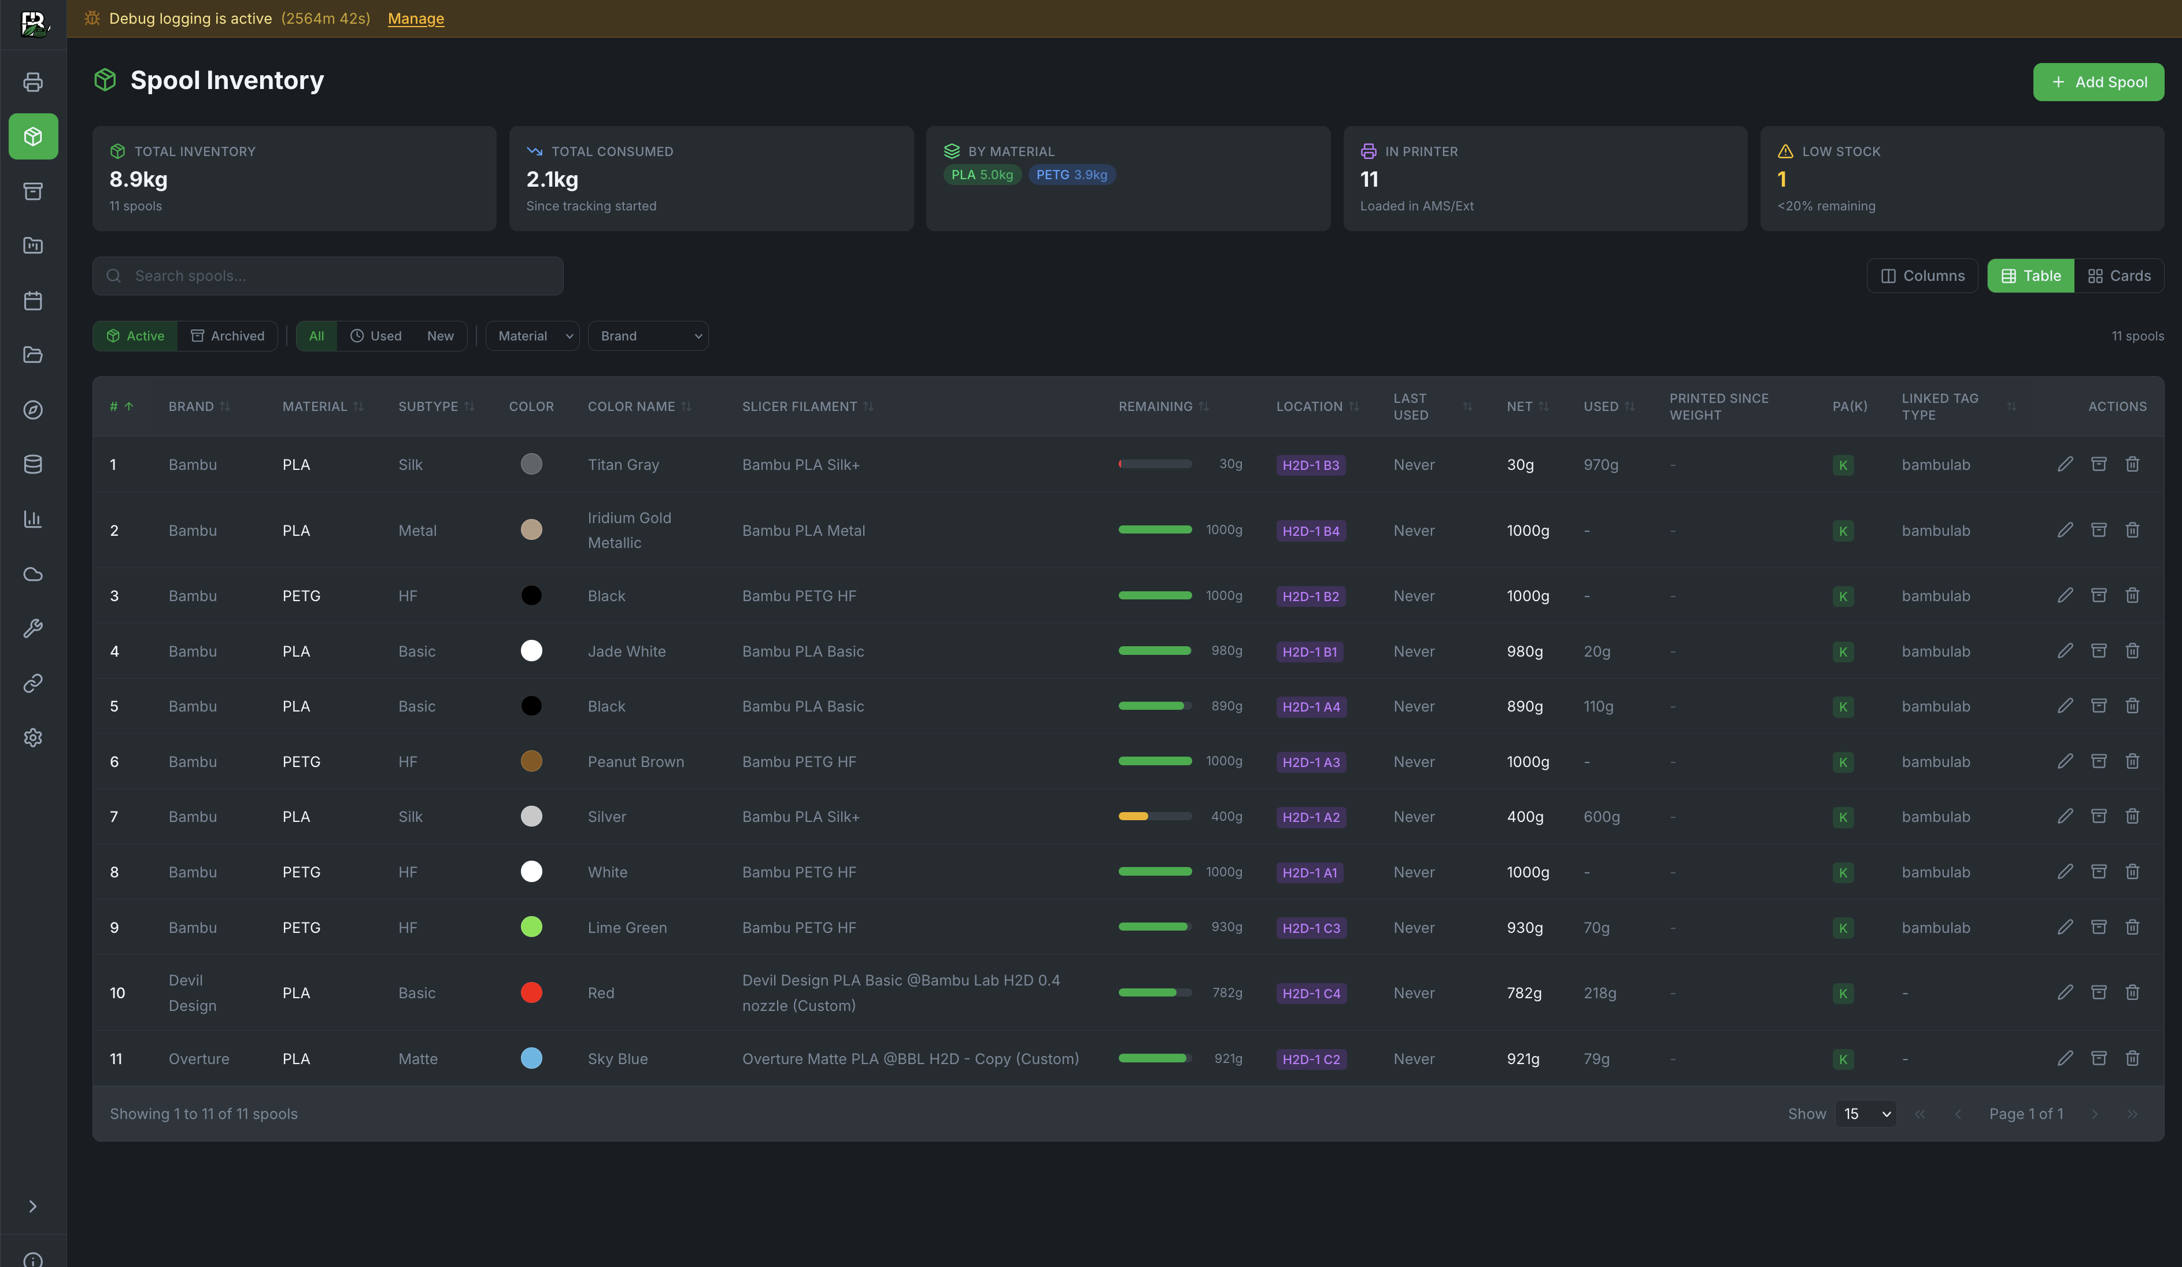Open the Archive section in sidebar
The width and height of the screenshot is (2182, 1267).
(33, 191)
